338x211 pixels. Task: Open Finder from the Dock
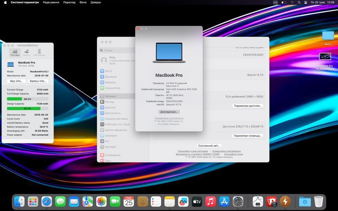tap(19, 202)
